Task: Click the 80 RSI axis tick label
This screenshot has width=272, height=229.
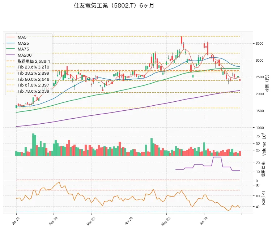Action: click(258, 185)
